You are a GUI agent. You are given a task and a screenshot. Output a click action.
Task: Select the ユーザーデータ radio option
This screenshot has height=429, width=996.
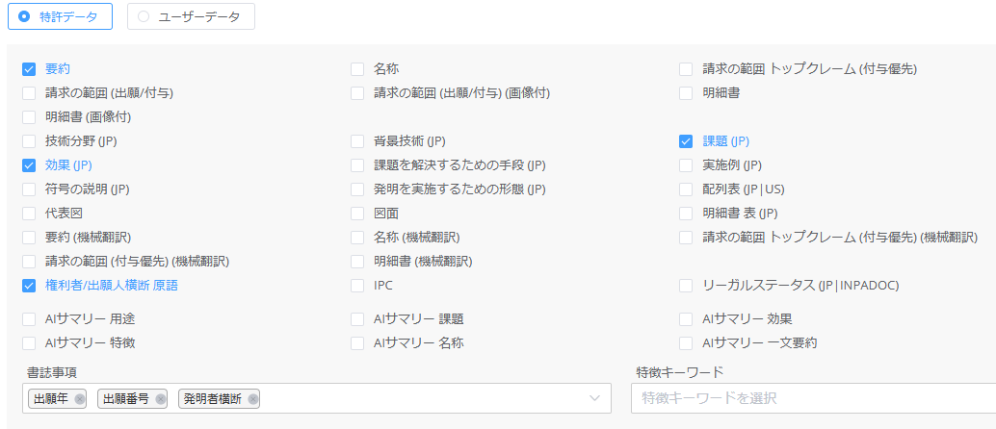[144, 16]
